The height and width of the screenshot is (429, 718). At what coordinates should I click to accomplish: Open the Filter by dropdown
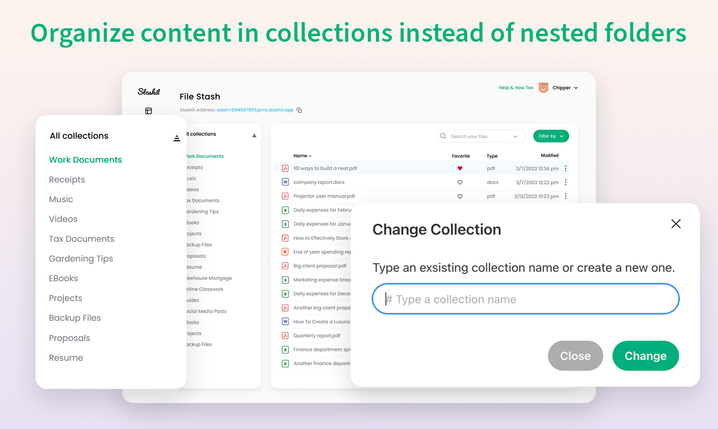click(551, 136)
